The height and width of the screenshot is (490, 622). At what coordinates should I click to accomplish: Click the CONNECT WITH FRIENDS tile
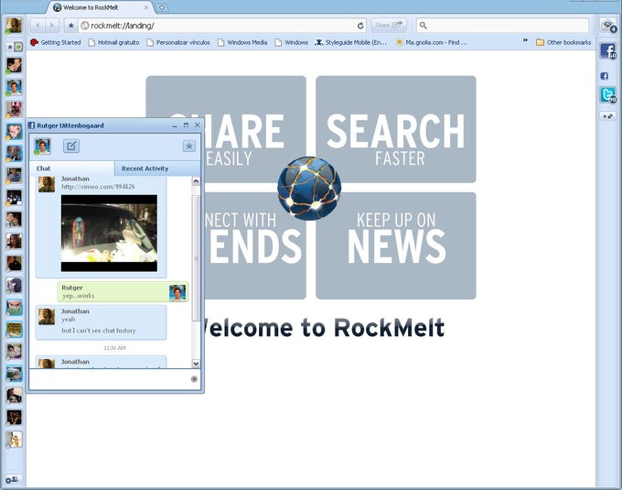254,245
